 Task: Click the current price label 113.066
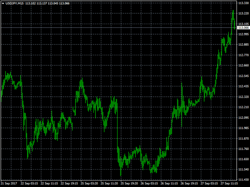click(x=243, y=28)
